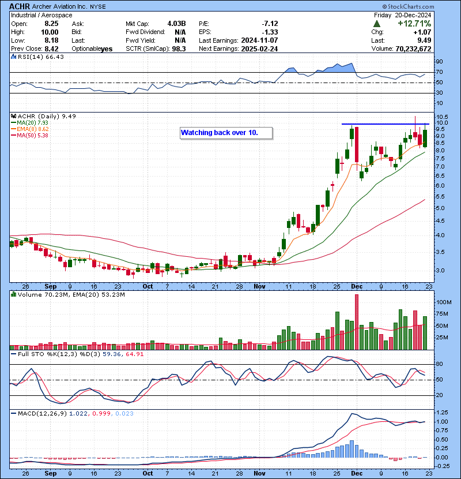Click the tallest red volume bar in early December
Viewport: 461px width, 479px height.
tap(357, 321)
